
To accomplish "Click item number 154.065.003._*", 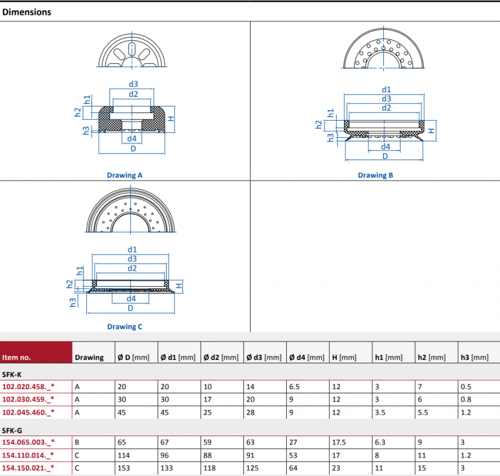I will (28, 443).
